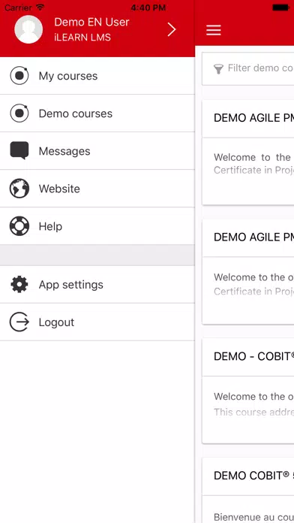Click the Wi-Fi status icon
The height and width of the screenshot is (523, 294).
[40, 7]
